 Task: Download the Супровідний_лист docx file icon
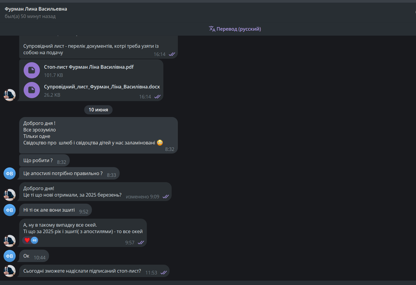(x=32, y=90)
